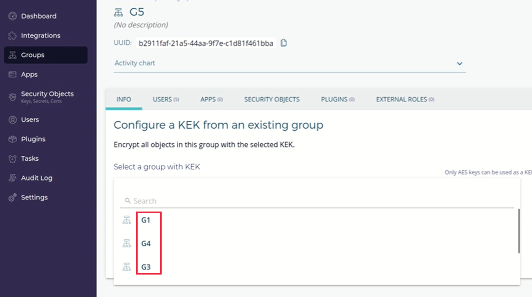Click the Integrations puzzle icon
The height and width of the screenshot is (297, 532).
click(13, 36)
